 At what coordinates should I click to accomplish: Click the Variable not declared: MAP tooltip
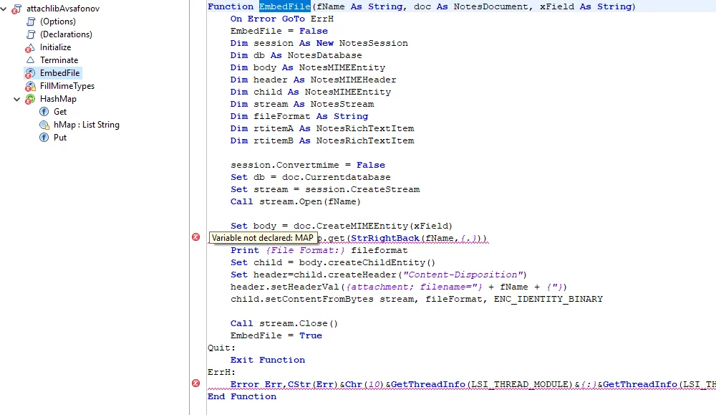[x=262, y=237]
